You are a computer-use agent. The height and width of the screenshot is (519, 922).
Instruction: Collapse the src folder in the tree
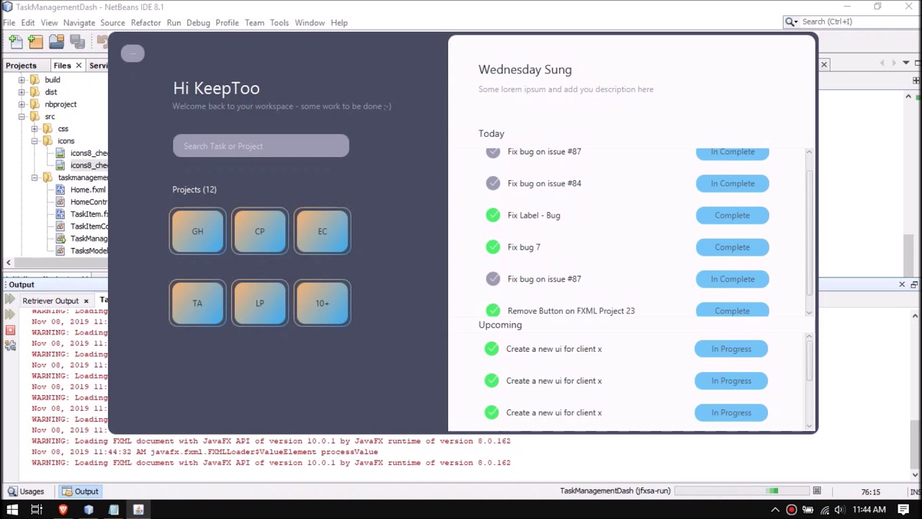pyautogui.click(x=22, y=117)
